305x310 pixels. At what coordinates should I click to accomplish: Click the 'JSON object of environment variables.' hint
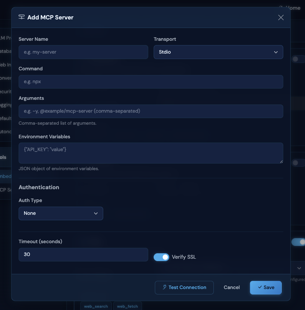[59, 169]
